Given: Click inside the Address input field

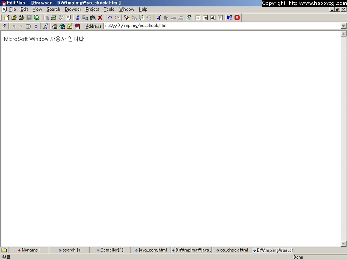Looking at the screenshot, I should (222, 26).
